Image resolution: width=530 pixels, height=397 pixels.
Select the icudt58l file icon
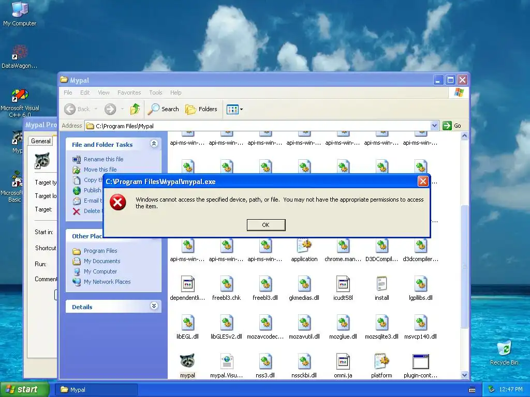(343, 284)
